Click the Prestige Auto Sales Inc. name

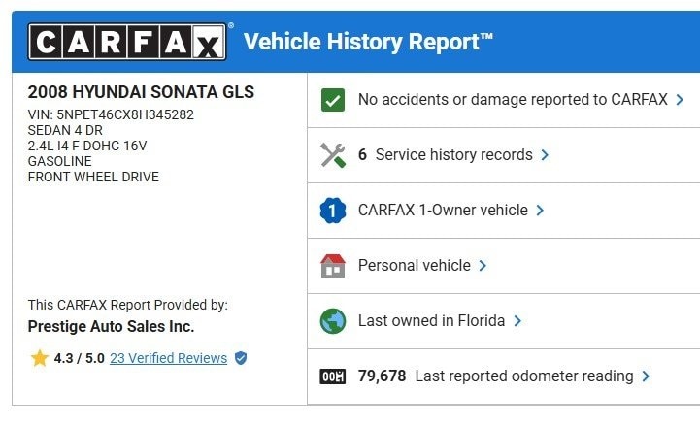click(x=111, y=327)
